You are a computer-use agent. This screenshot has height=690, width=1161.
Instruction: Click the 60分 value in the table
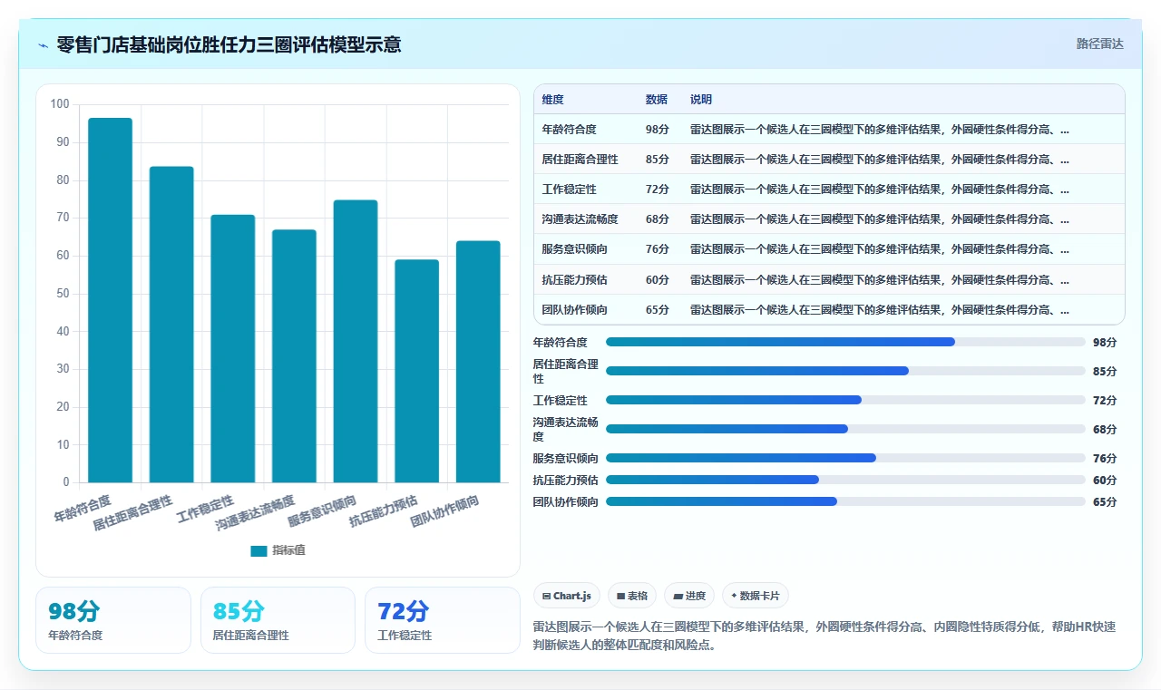(658, 279)
